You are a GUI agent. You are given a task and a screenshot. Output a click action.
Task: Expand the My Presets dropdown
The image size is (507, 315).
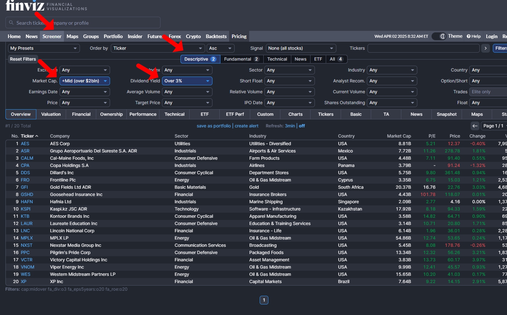(44, 48)
